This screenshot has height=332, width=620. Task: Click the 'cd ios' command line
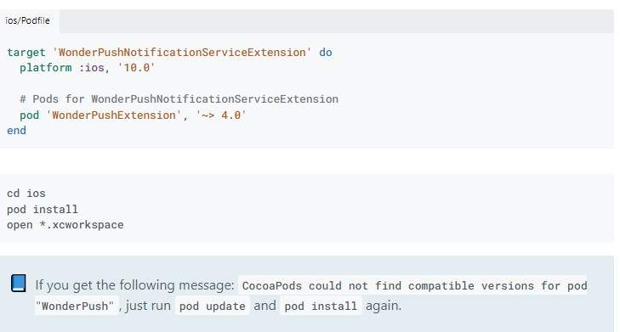click(x=26, y=194)
